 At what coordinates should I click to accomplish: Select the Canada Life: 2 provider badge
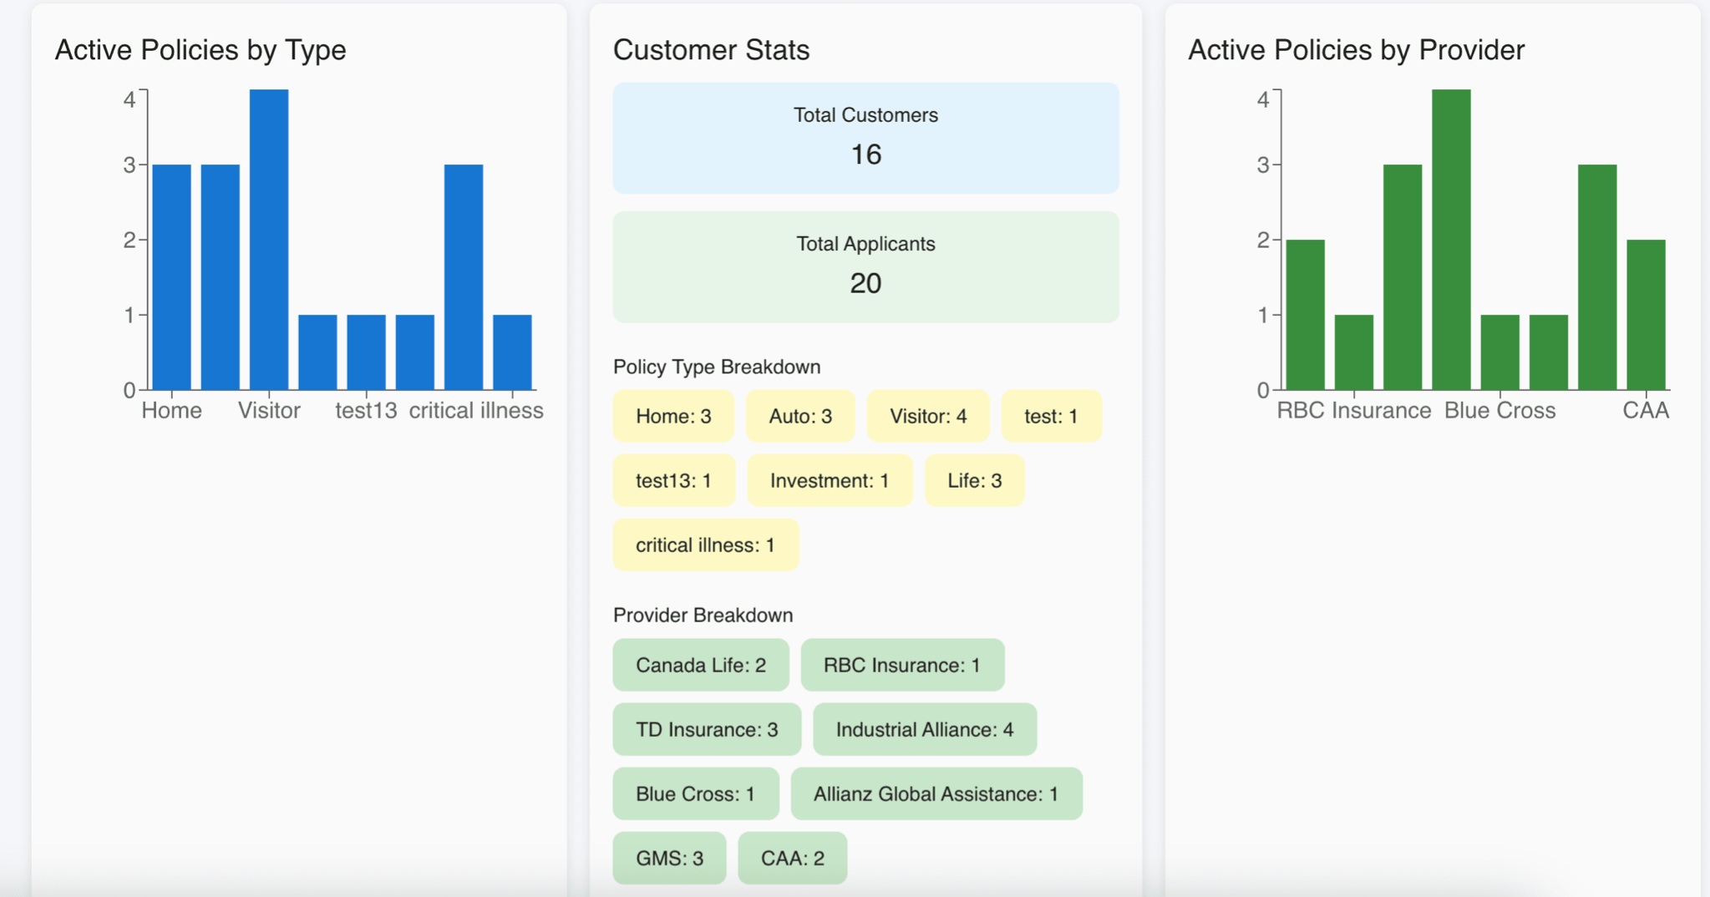[x=699, y=665]
